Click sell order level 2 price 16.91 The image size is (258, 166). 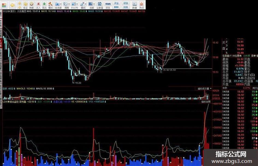pos(240,42)
